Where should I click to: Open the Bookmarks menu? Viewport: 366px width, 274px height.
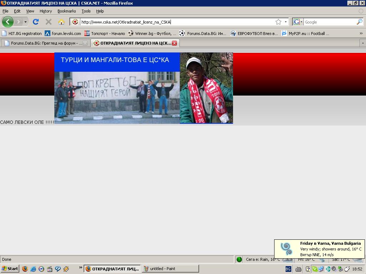pos(66,11)
